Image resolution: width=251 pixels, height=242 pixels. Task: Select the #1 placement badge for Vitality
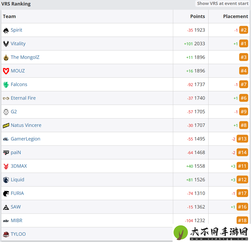(244, 44)
